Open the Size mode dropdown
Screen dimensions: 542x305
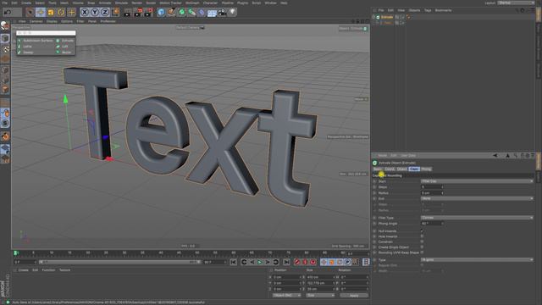320,296
